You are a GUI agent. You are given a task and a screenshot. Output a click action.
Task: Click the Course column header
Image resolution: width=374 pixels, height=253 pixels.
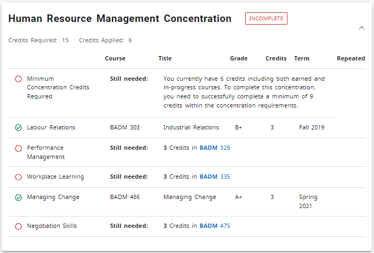click(x=115, y=58)
